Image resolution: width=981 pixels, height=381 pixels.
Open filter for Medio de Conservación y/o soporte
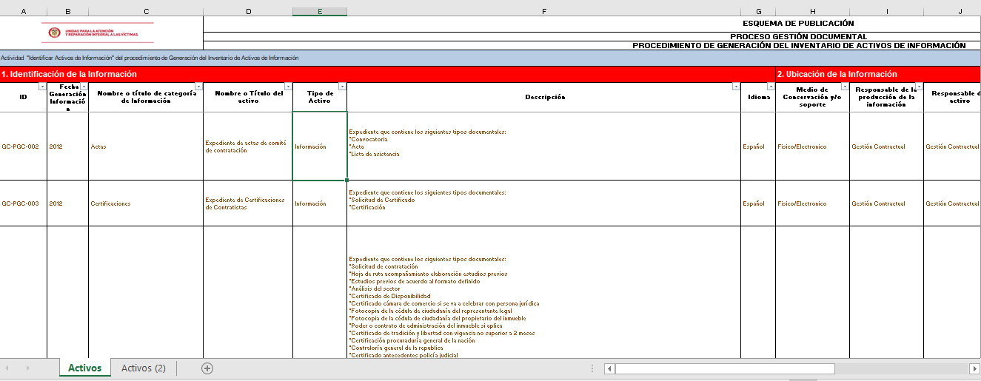coord(844,87)
